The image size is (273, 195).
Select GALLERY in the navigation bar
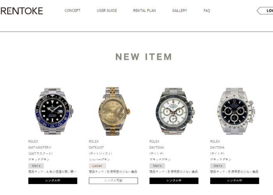(179, 11)
